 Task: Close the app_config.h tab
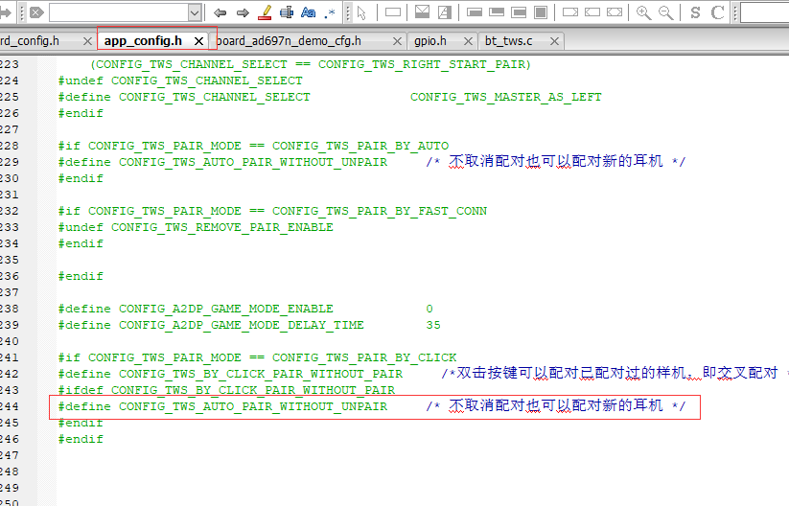(x=198, y=41)
